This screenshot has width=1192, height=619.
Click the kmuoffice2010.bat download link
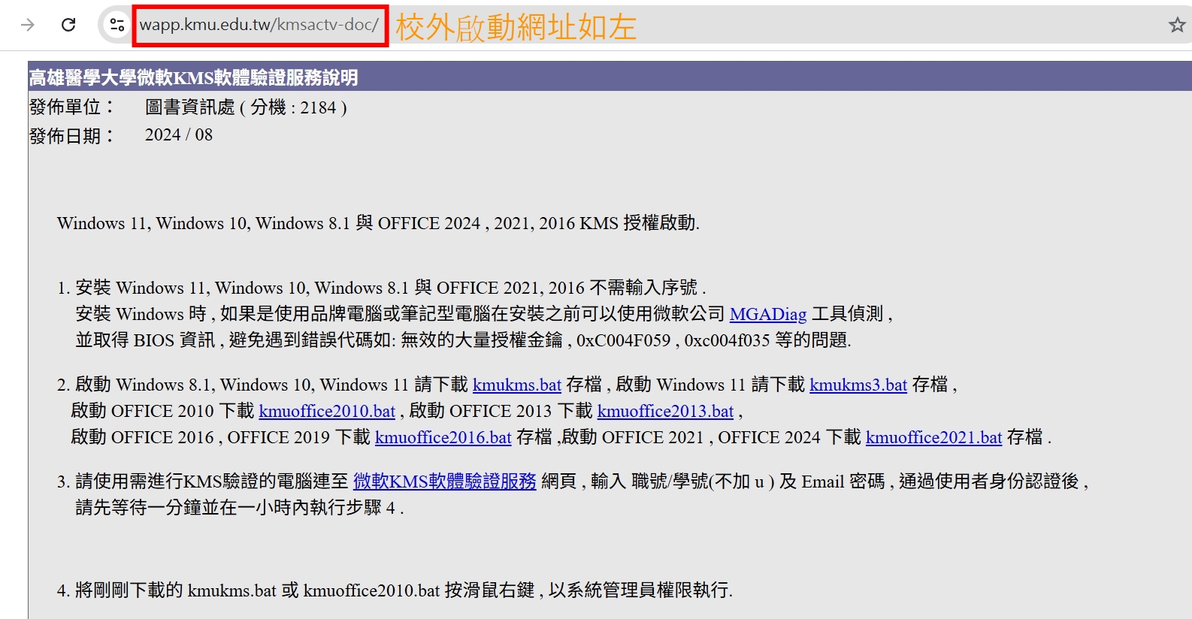pyautogui.click(x=327, y=411)
